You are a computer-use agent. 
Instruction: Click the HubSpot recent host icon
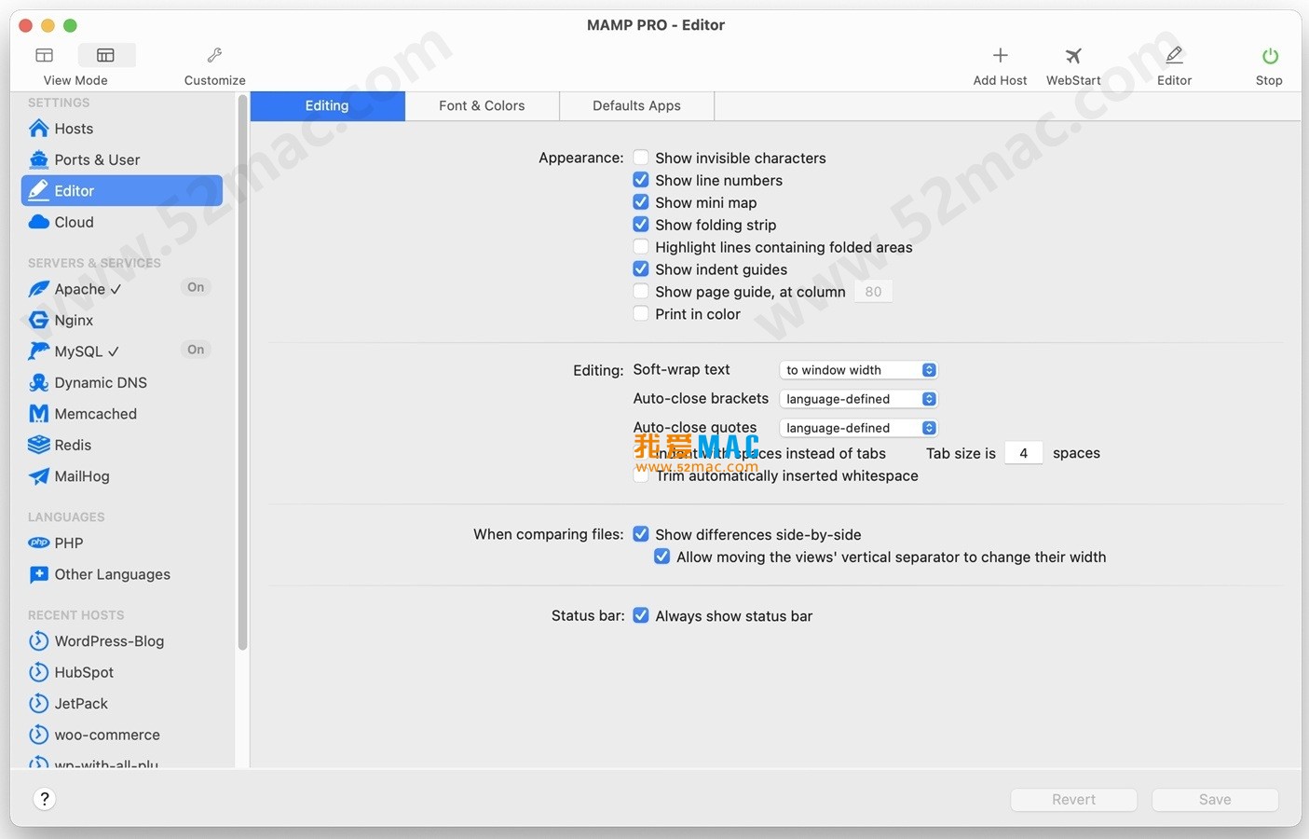(x=38, y=672)
